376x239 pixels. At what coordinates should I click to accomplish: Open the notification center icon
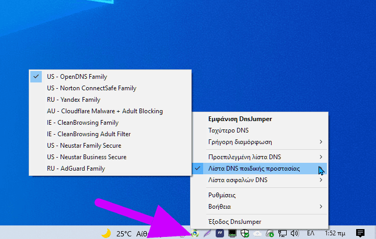360,233
